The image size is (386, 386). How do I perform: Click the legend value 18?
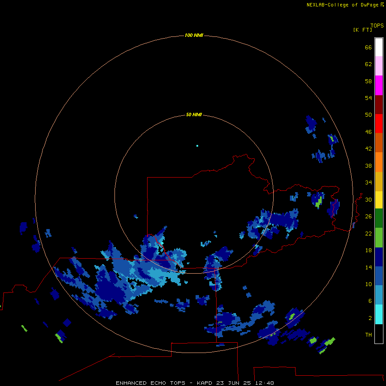[368, 250]
